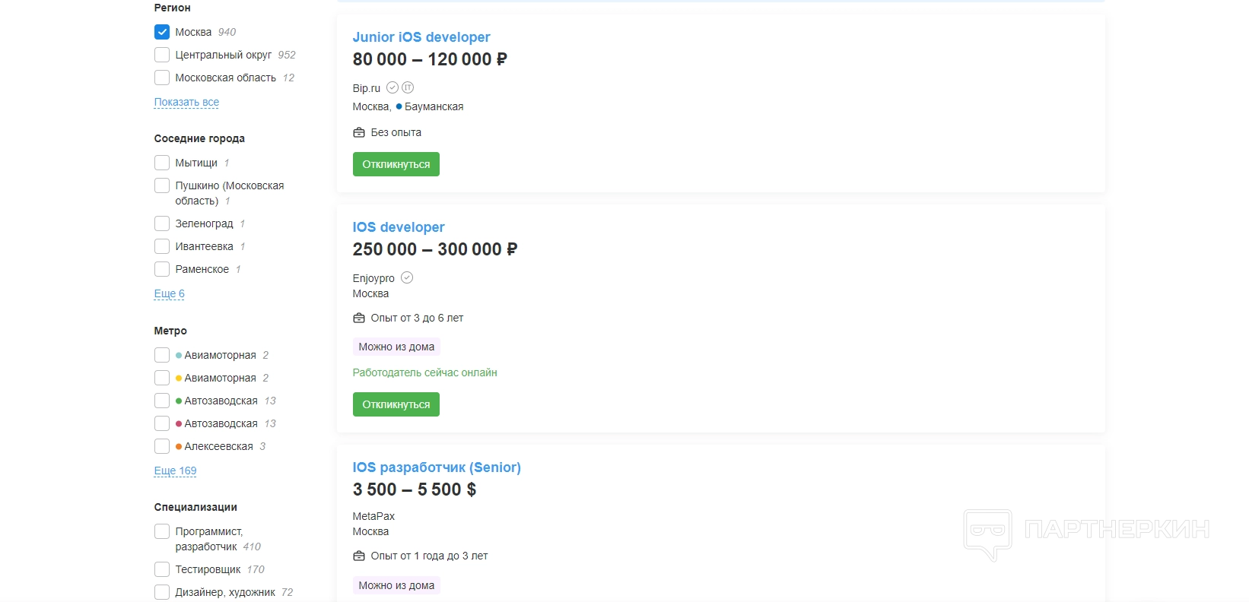
Task: Click the blue metro dot before Бауманская
Action: tap(399, 106)
